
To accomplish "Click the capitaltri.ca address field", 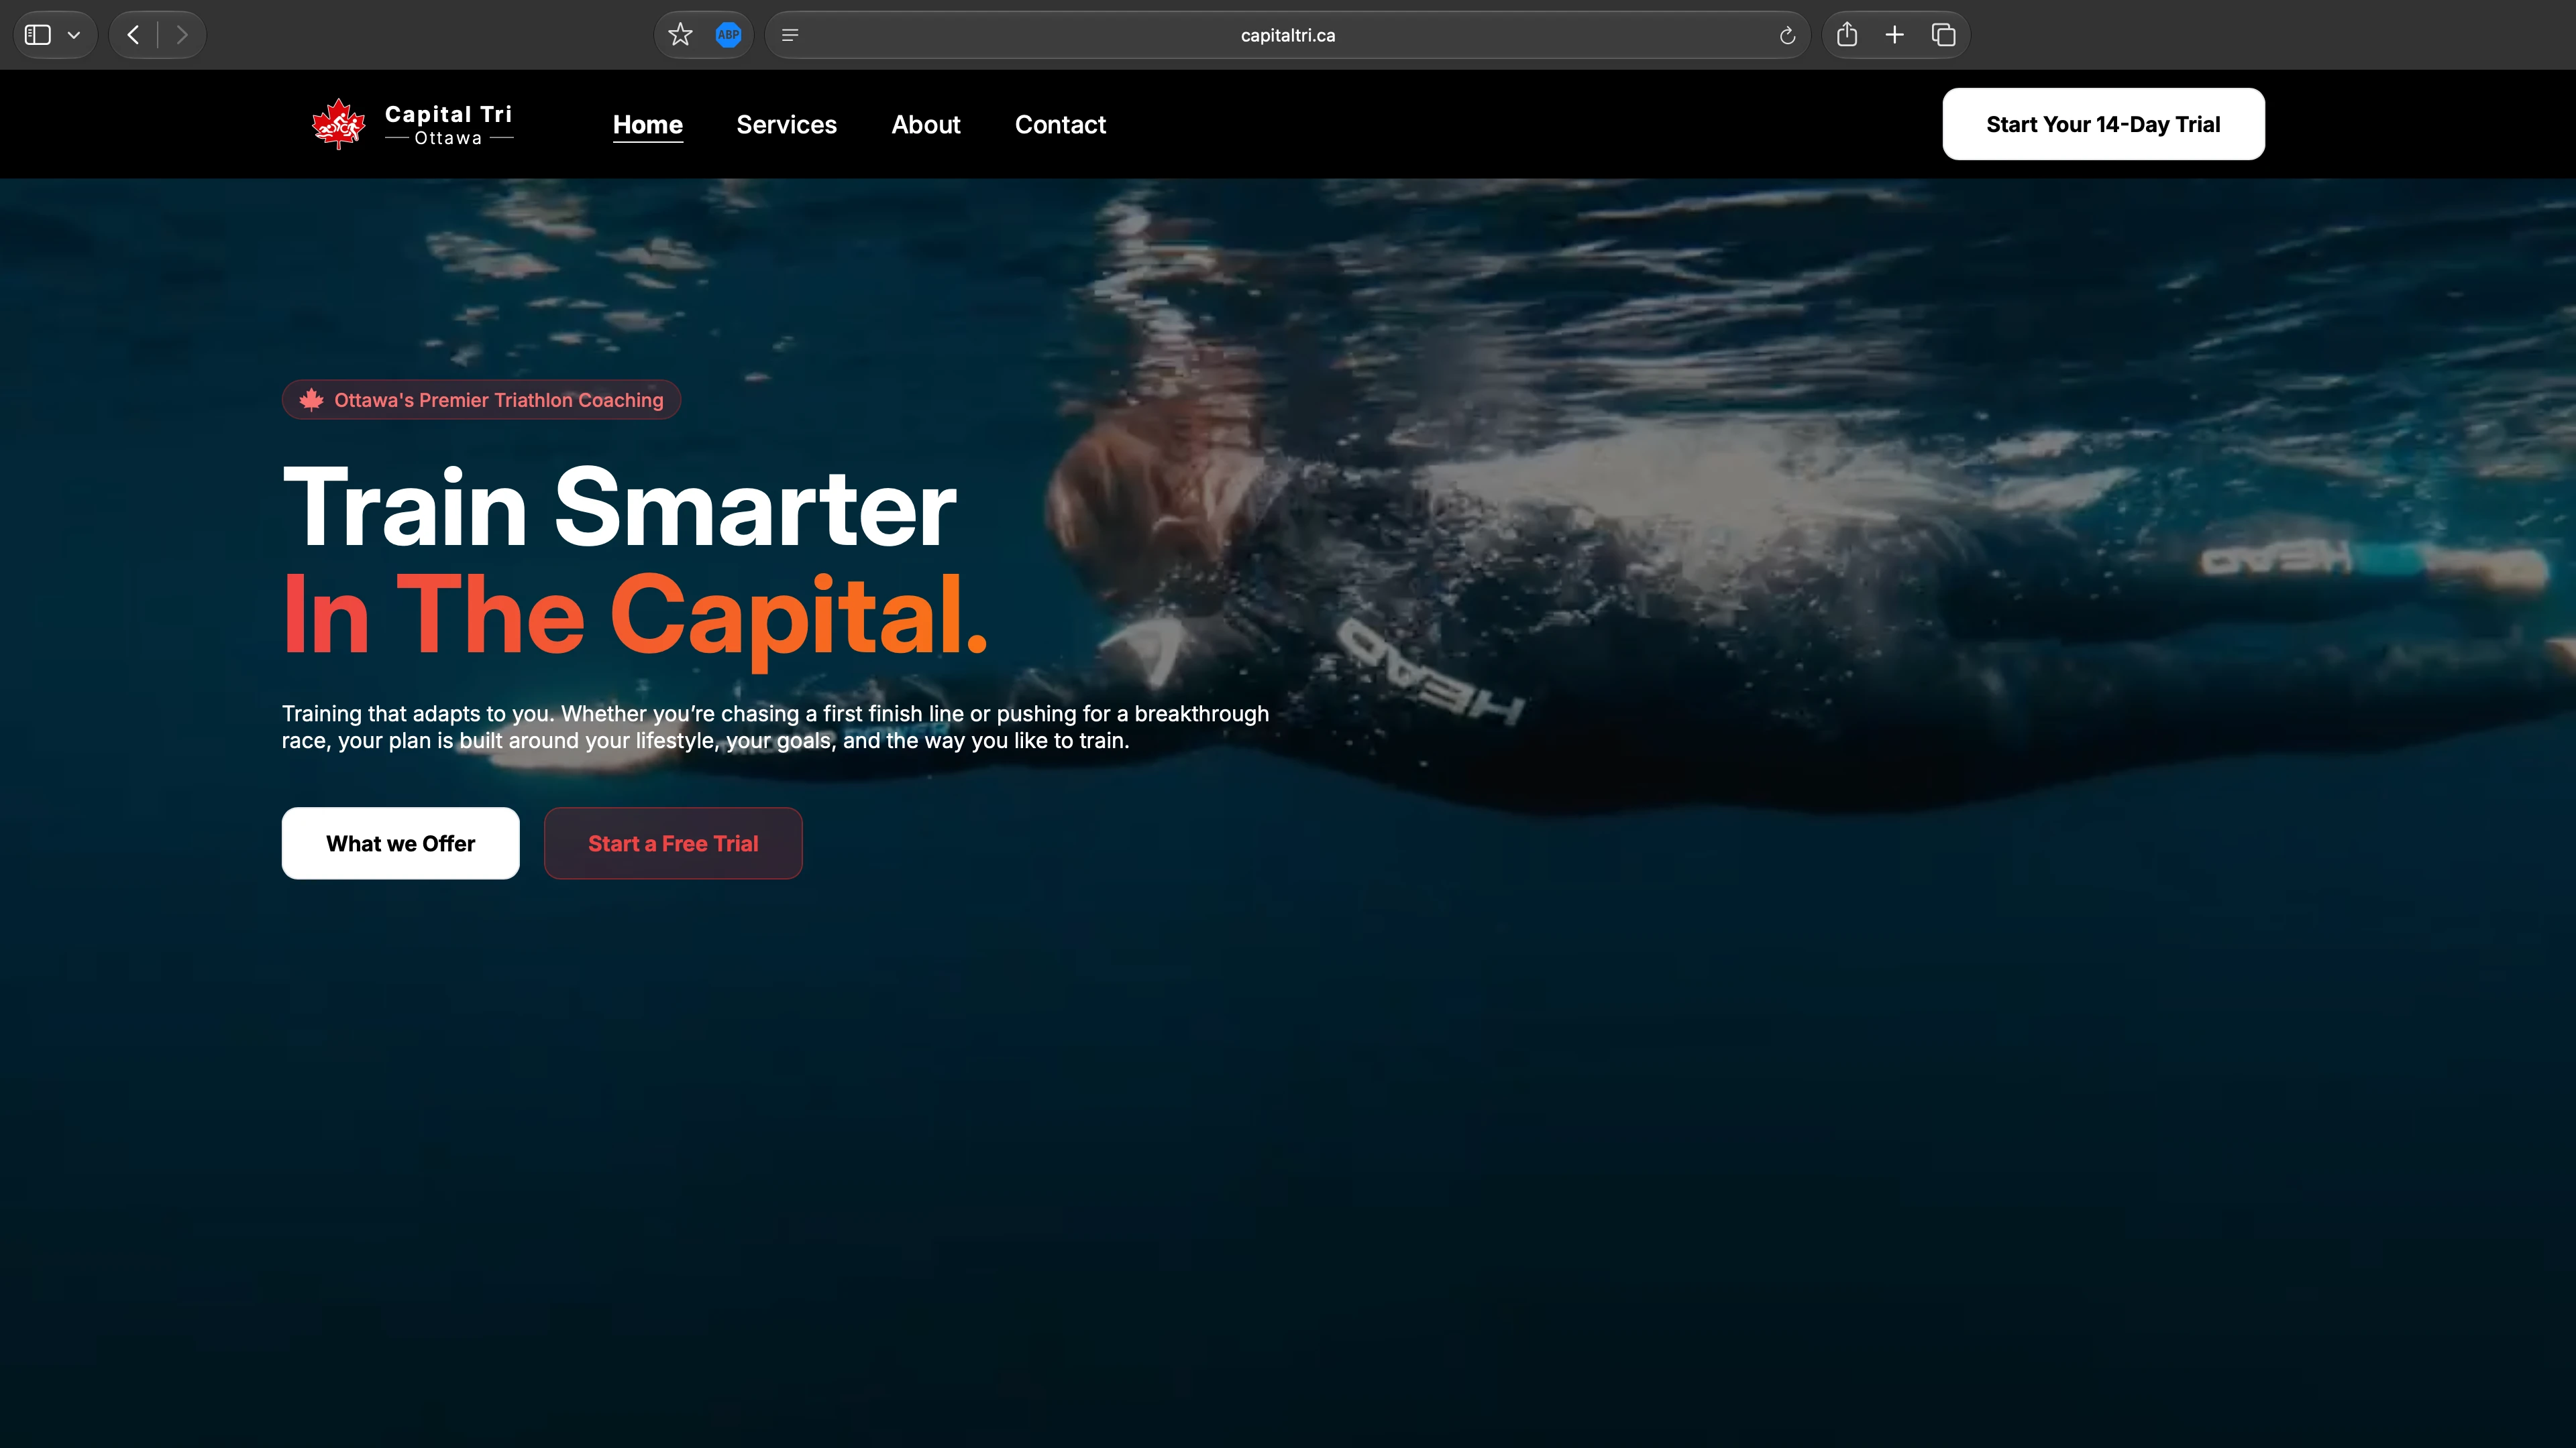I will coord(1287,35).
